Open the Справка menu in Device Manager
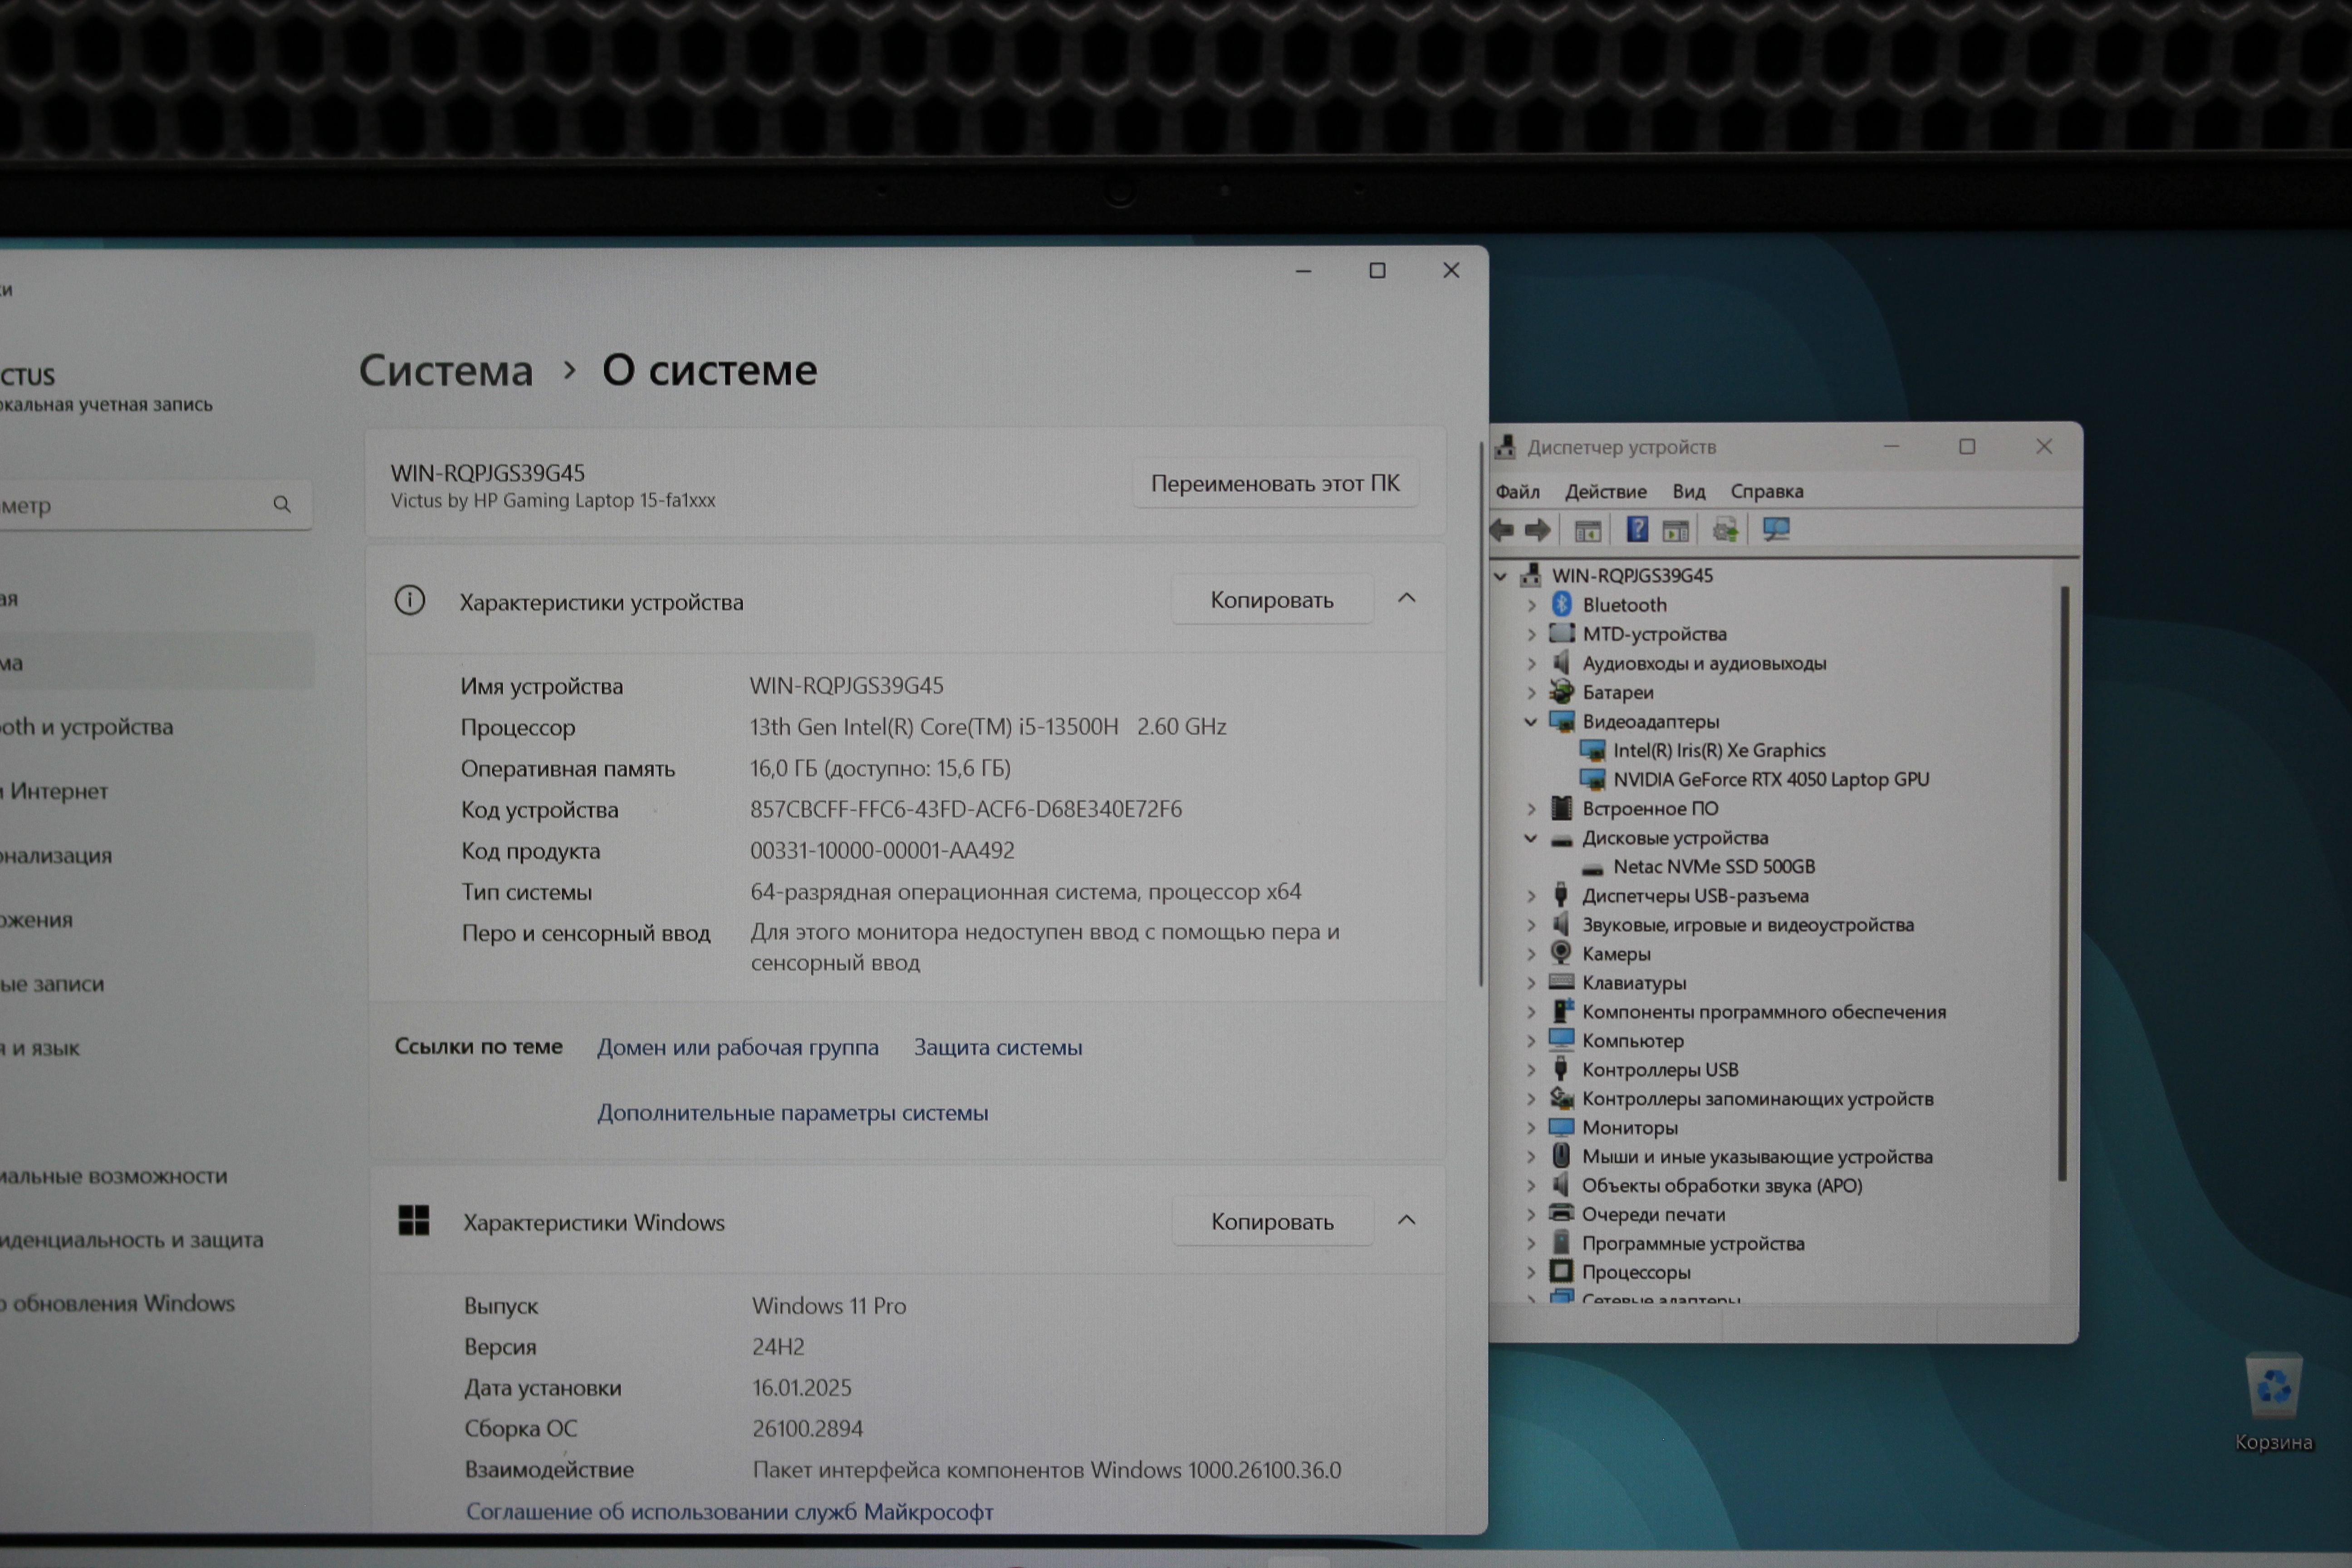Screen dimensions: 2352x1568 [x=1767, y=491]
